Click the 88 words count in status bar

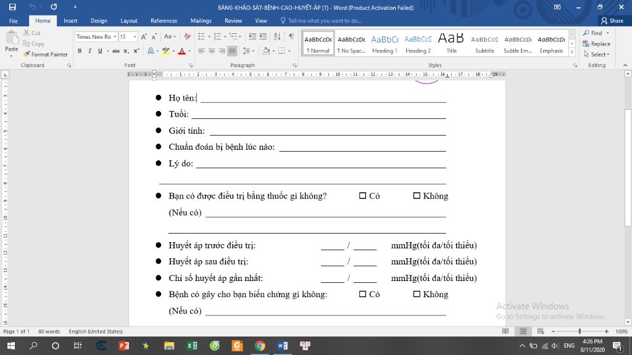(49, 332)
